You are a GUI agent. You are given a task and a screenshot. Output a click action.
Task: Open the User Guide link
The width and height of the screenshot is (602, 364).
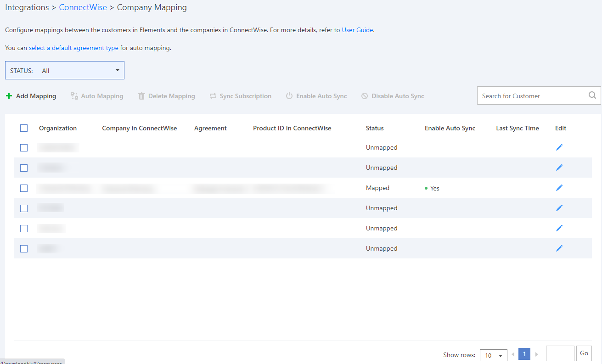coord(357,30)
